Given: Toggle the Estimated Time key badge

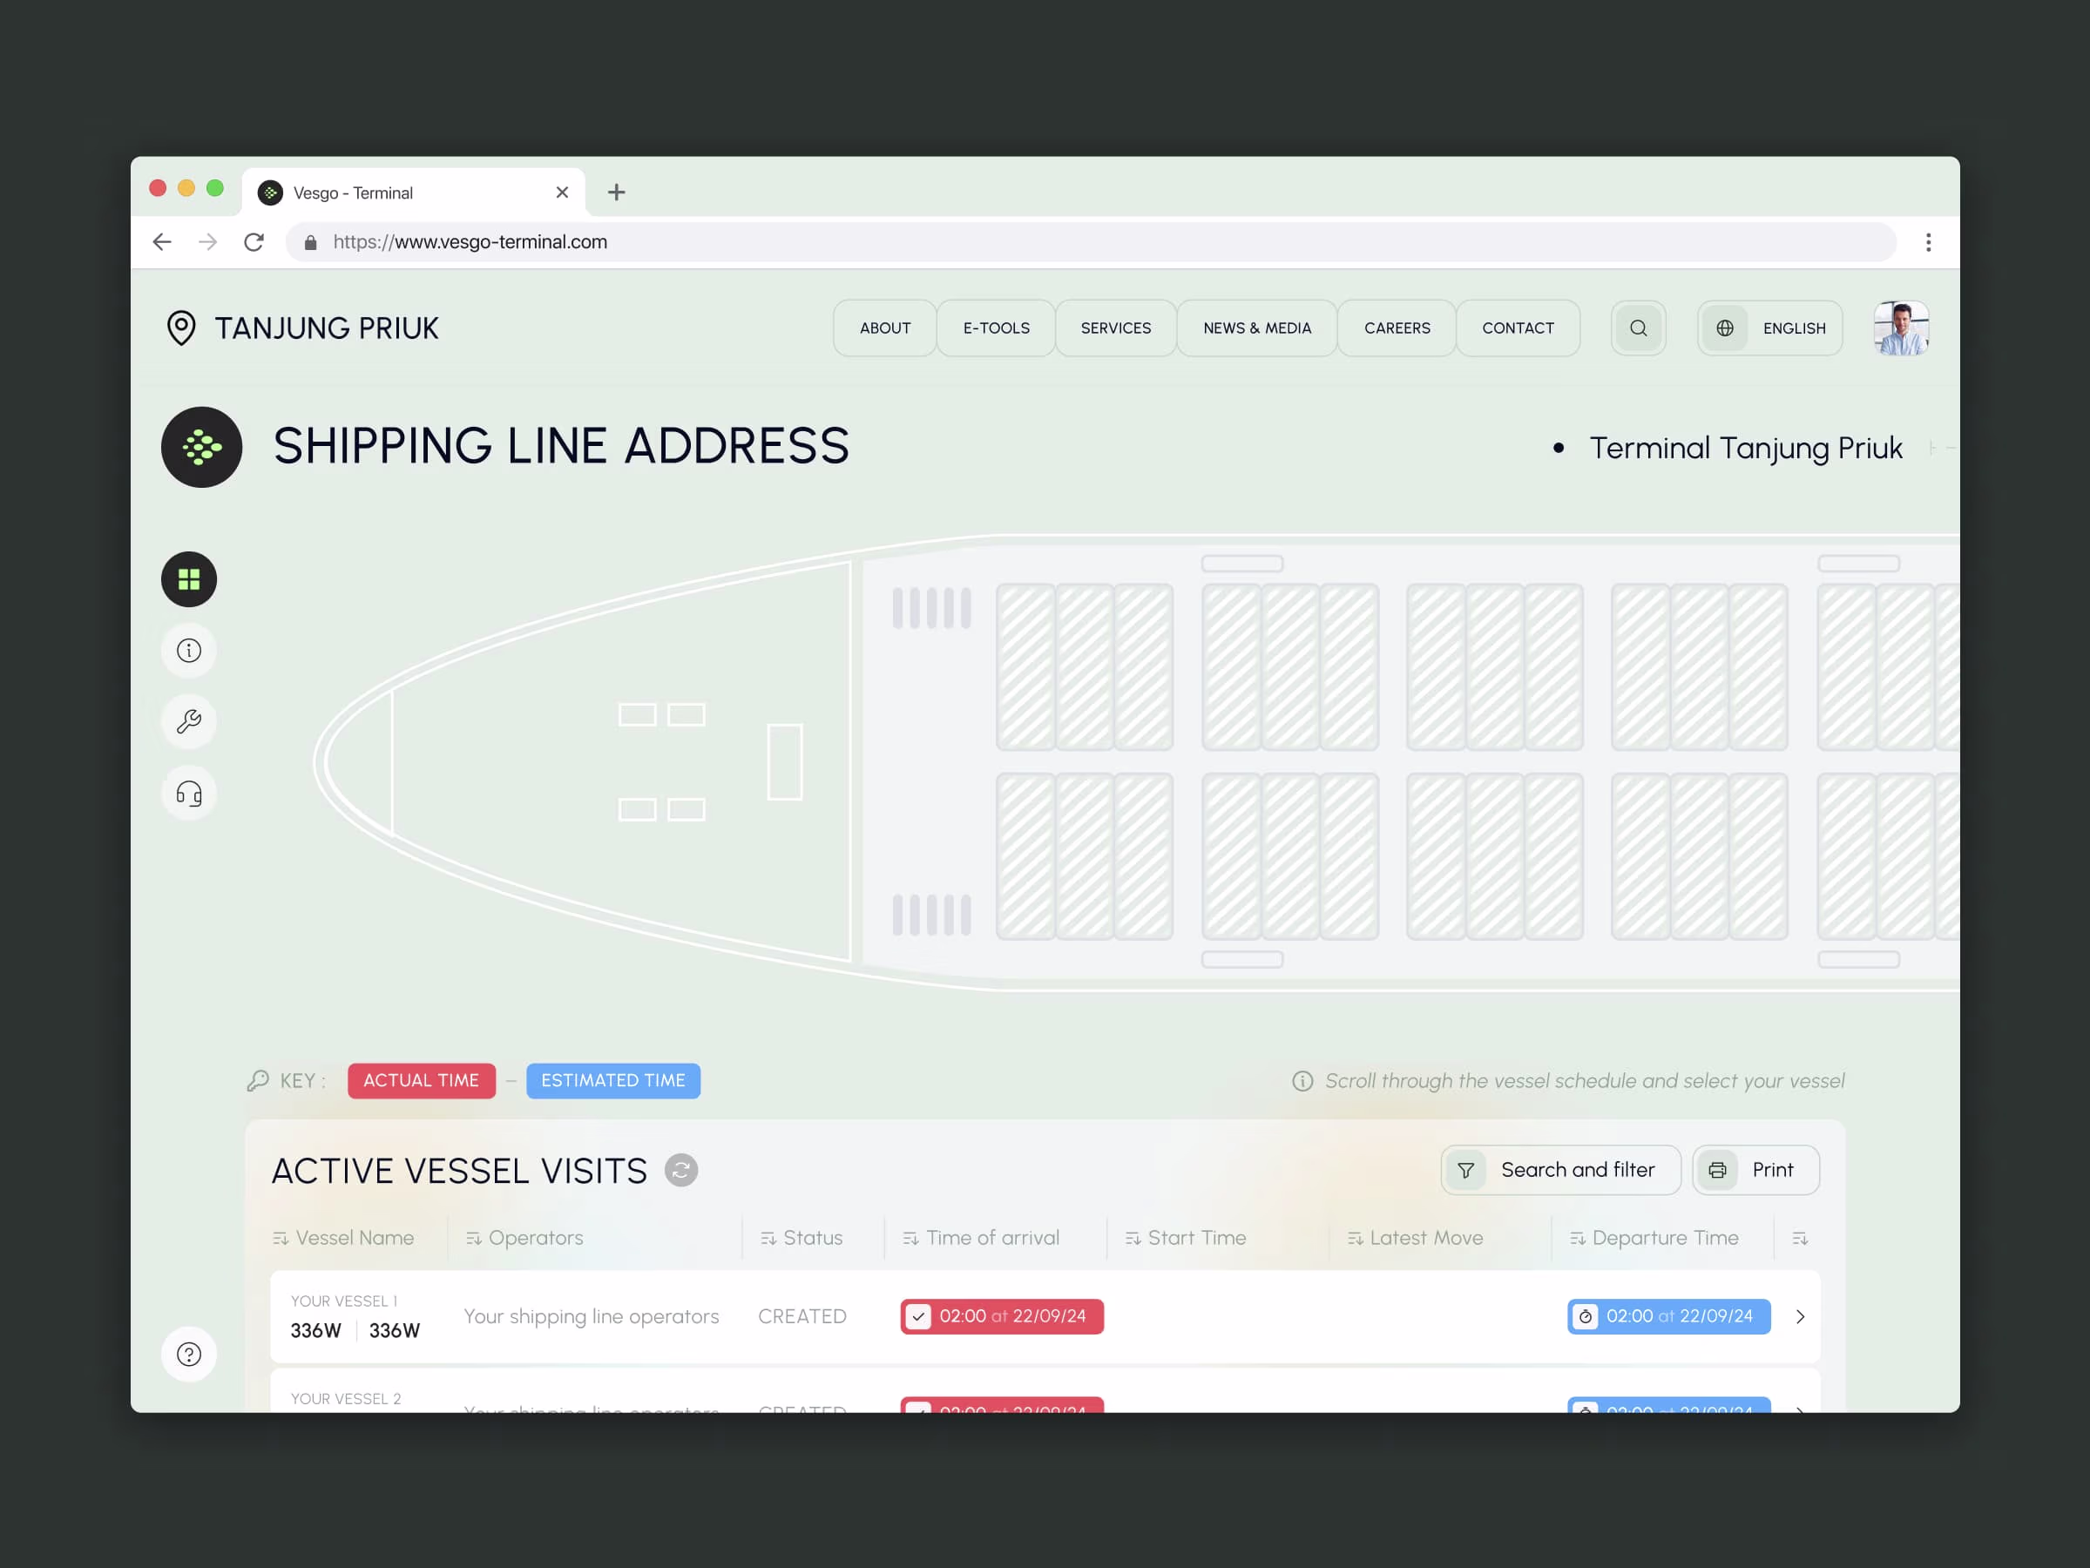Looking at the screenshot, I should [613, 1080].
